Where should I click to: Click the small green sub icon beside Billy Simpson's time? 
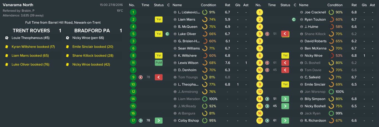coord(267,99)
